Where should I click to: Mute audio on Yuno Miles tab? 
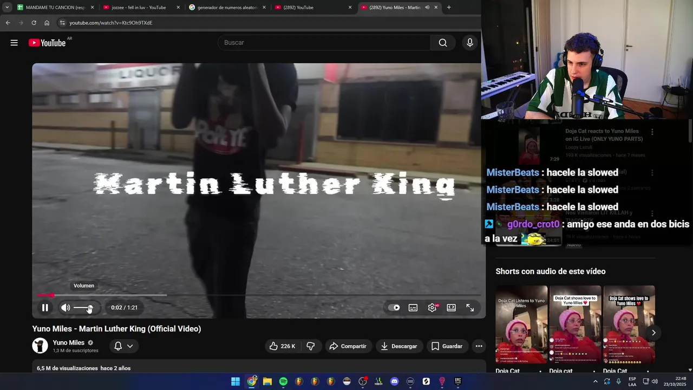[x=427, y=8]
